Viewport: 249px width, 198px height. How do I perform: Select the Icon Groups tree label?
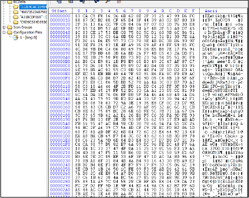coord(23,27)
